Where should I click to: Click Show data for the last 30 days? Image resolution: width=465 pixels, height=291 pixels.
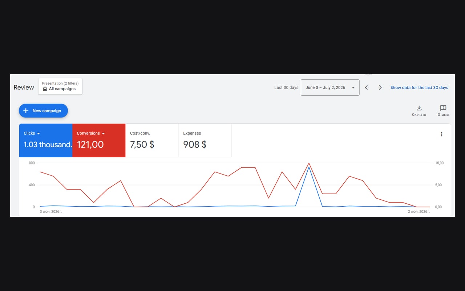click(419, 88)
